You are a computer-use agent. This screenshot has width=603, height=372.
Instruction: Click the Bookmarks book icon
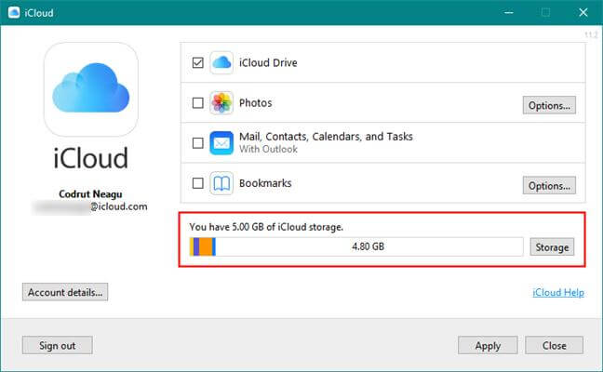point(221,183)
